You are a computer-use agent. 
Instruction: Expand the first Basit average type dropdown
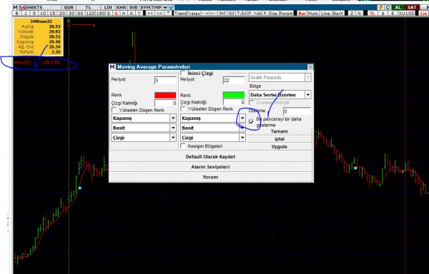pos(173,128)
